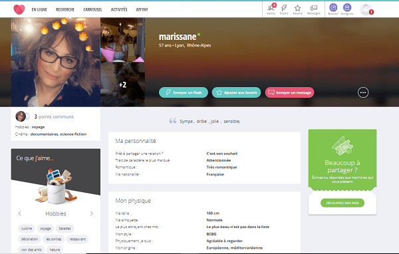Click the Attentionnée value
Viewport: 399px width, 254px height.
[219, 160]
